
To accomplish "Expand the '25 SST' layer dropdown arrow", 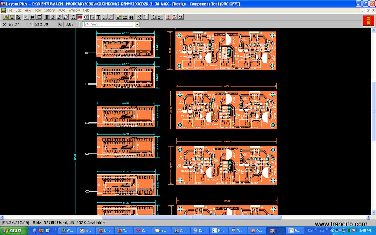I will coord(137,24).
